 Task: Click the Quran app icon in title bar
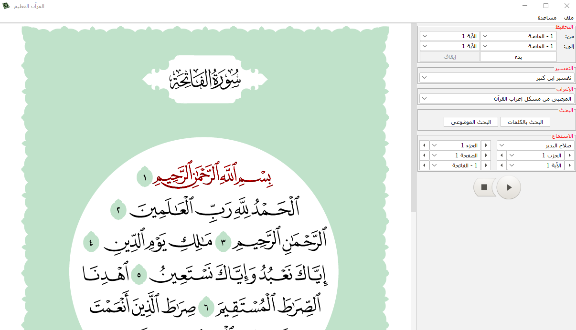(6, 6)
